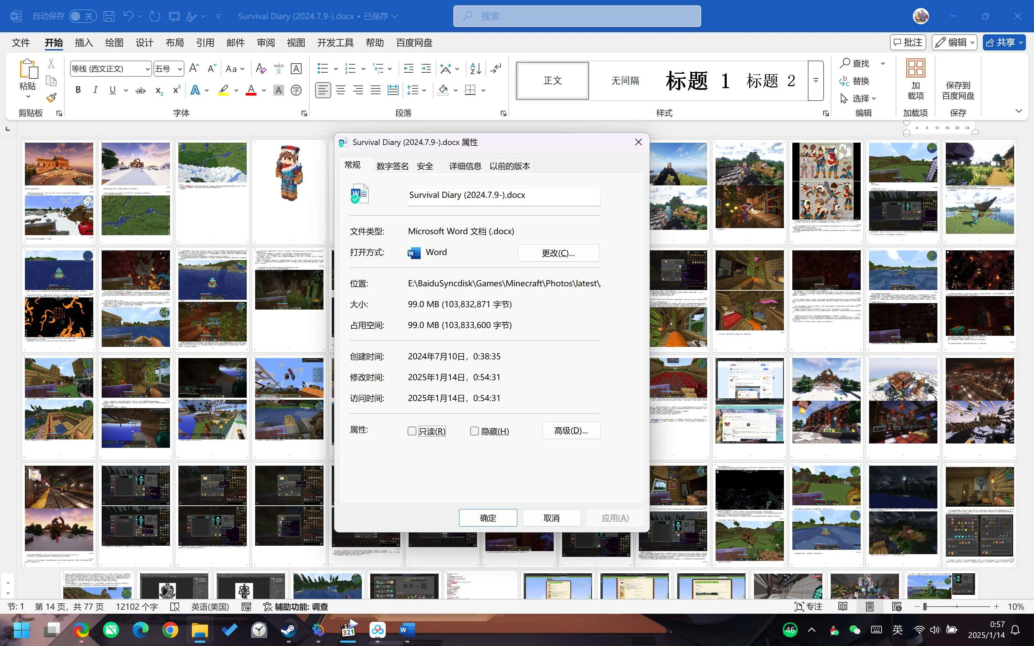Switch to Details (详细信息) tab in dialog
Screen dimensions: 1034x646
click(x=465, y=166)
